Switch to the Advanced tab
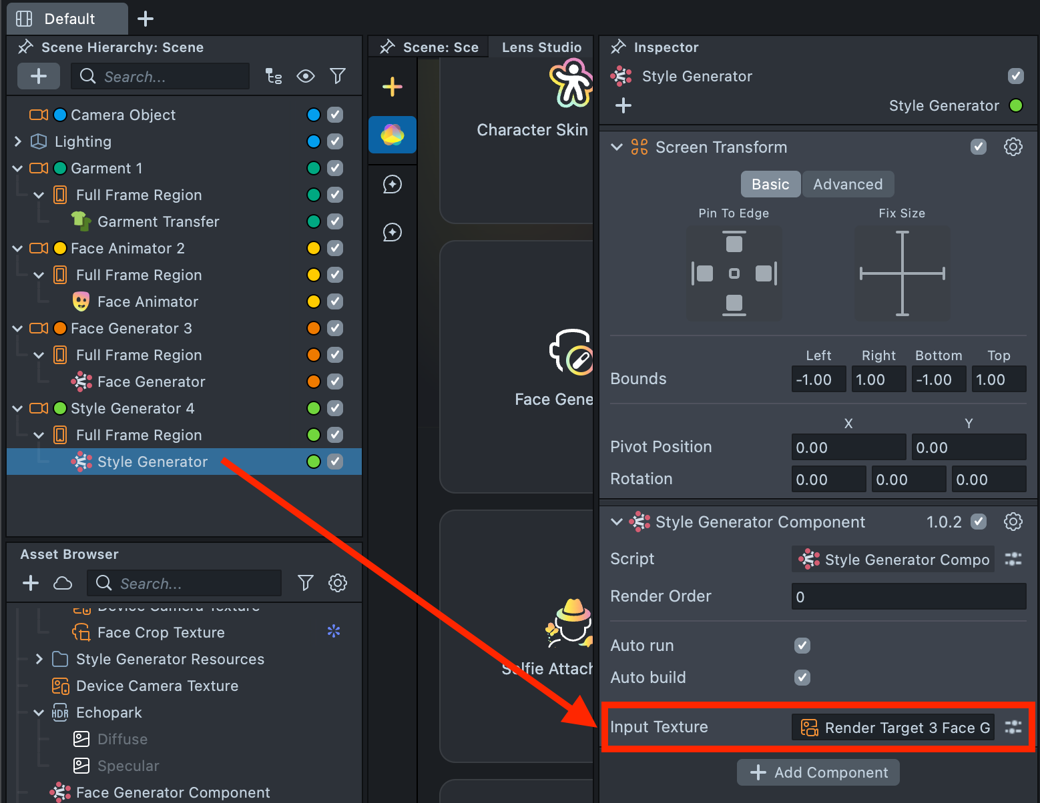This screenshot has width=1040, height=803. pos(848,184)
